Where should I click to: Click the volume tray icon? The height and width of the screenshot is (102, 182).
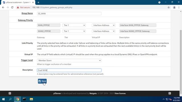point(170,99)
